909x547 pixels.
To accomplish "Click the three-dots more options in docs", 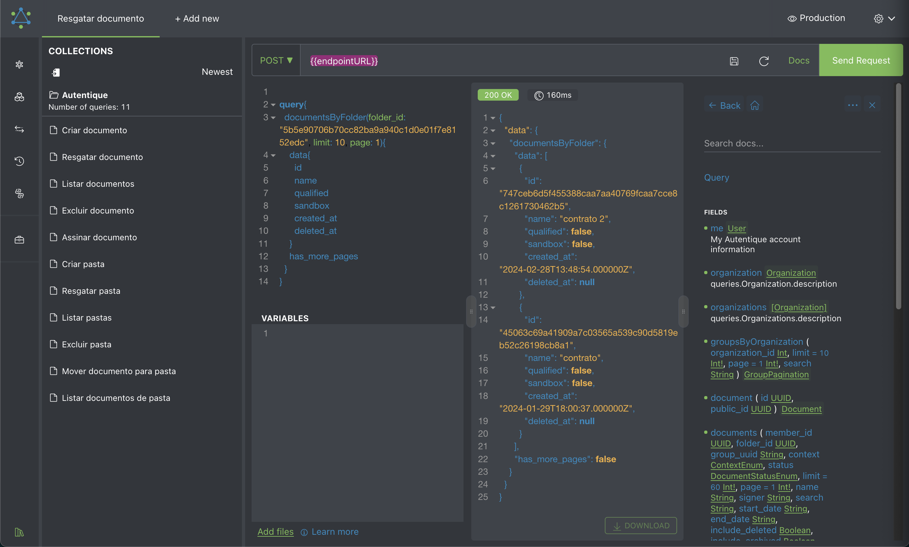I will 853,105.
